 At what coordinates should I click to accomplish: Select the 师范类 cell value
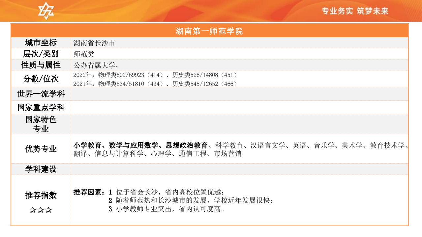coord(84,54)
